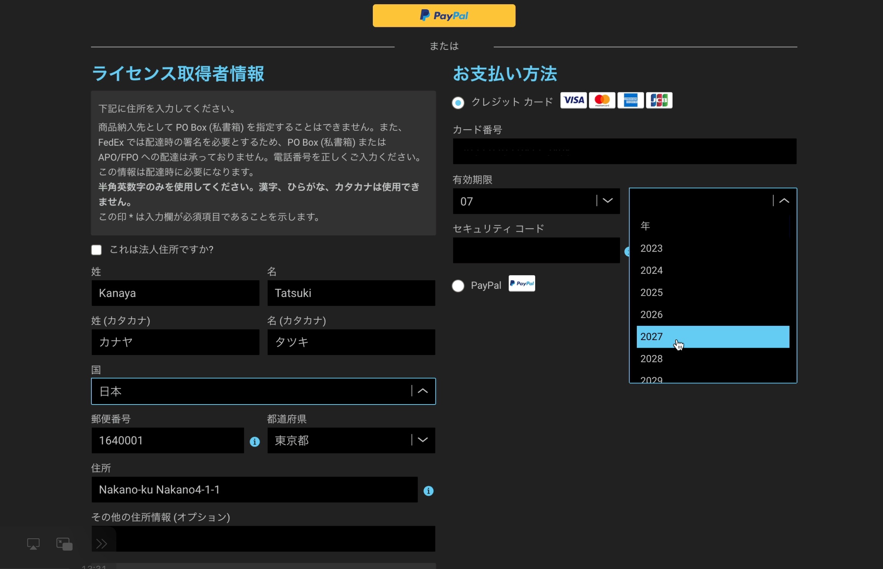Open the expiry month dropdown showing 07
883x569 pixels.
[x=536, y=201]
